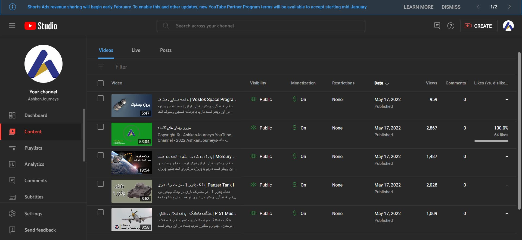Toggle Date column sort order
This screenshot has height=240, width=522.
click(382, 83)
